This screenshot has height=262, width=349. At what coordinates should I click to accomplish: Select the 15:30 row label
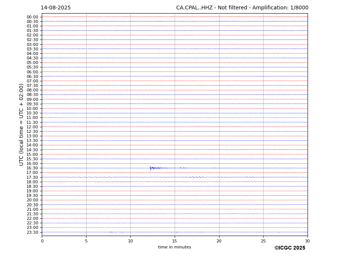click(x=32, y=159)
